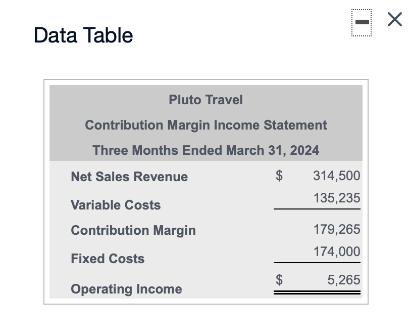Select the Net Sales Revenue row label
Screen dimensions: 410x336
[x=128, y=177]
